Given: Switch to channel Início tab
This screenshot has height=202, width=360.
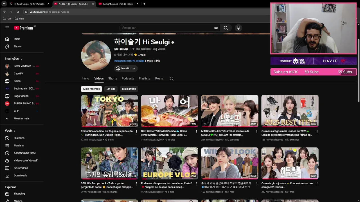Looking at the screenshot, I should pos(85,79).
